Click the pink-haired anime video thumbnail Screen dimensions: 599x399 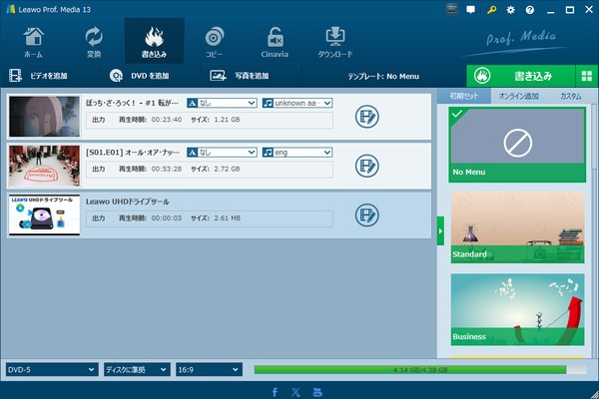tap(44, 117)
